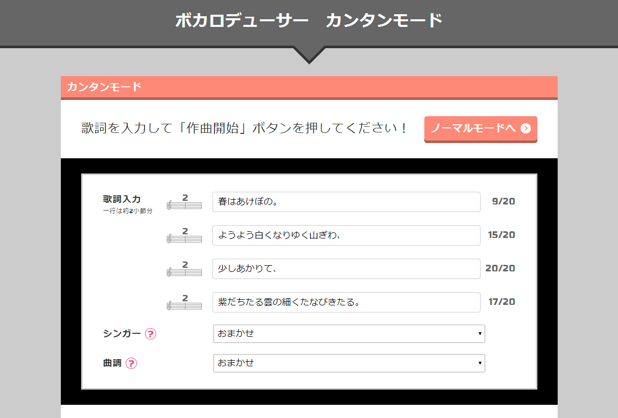Click the 20/20 character counter

tap(500, 268)
